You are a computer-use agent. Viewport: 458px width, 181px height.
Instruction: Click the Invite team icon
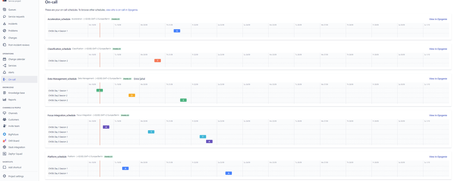tap(5, 126)
